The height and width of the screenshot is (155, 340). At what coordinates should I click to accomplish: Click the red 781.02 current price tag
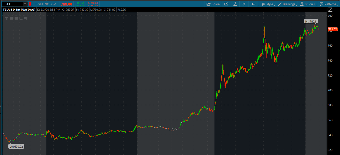click(x=332, y=29)
